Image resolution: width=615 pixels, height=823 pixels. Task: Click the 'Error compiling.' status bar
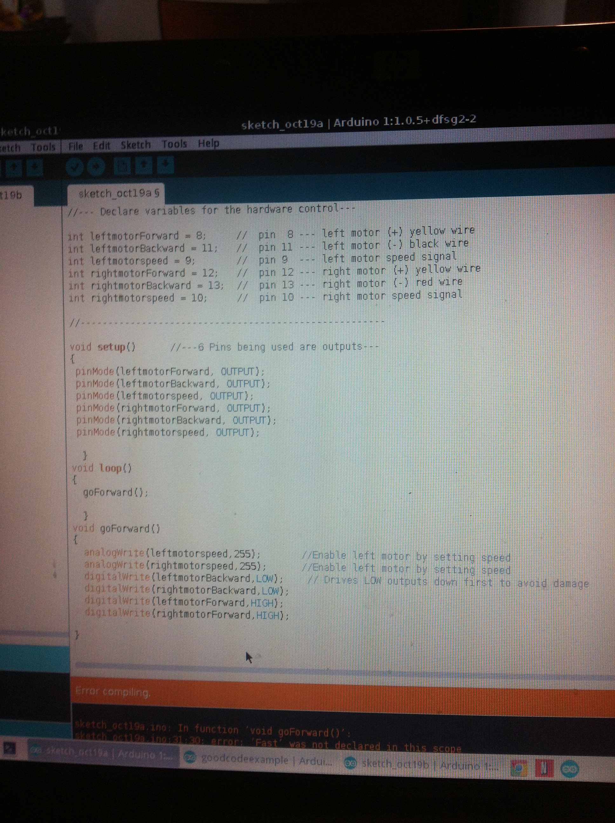coord(342,697)
